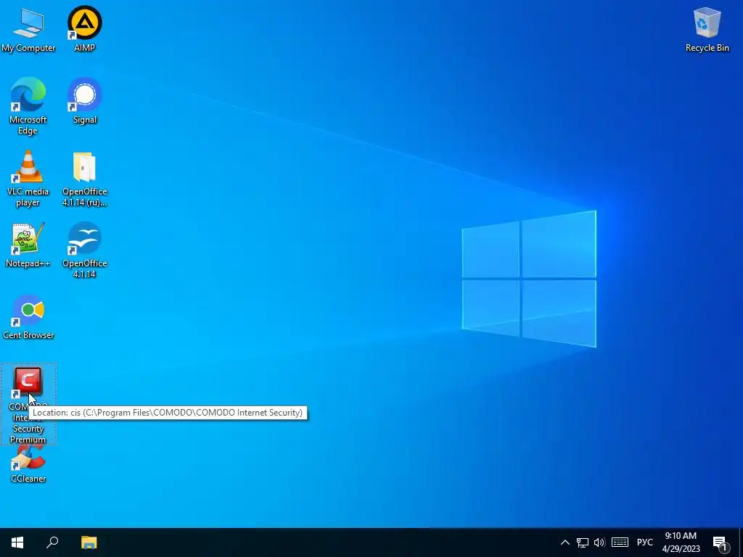Open taskbar search magnifier
743x557 pixels.
click(52, 542)
